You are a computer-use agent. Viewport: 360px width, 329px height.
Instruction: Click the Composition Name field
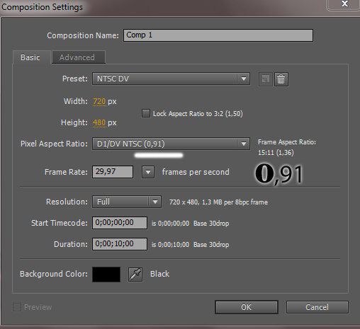point(218,35)
